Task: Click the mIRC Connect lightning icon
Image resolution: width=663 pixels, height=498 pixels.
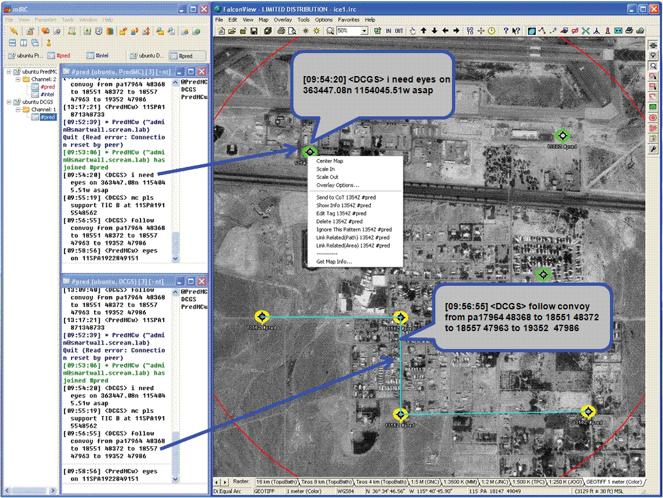Action: click(x=14, y=31)
